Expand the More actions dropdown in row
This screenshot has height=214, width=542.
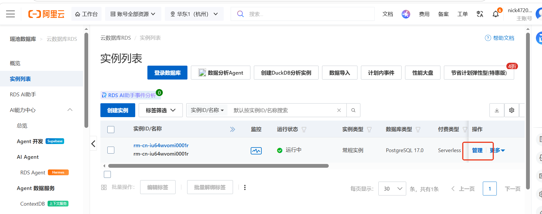tap(497, 150)
